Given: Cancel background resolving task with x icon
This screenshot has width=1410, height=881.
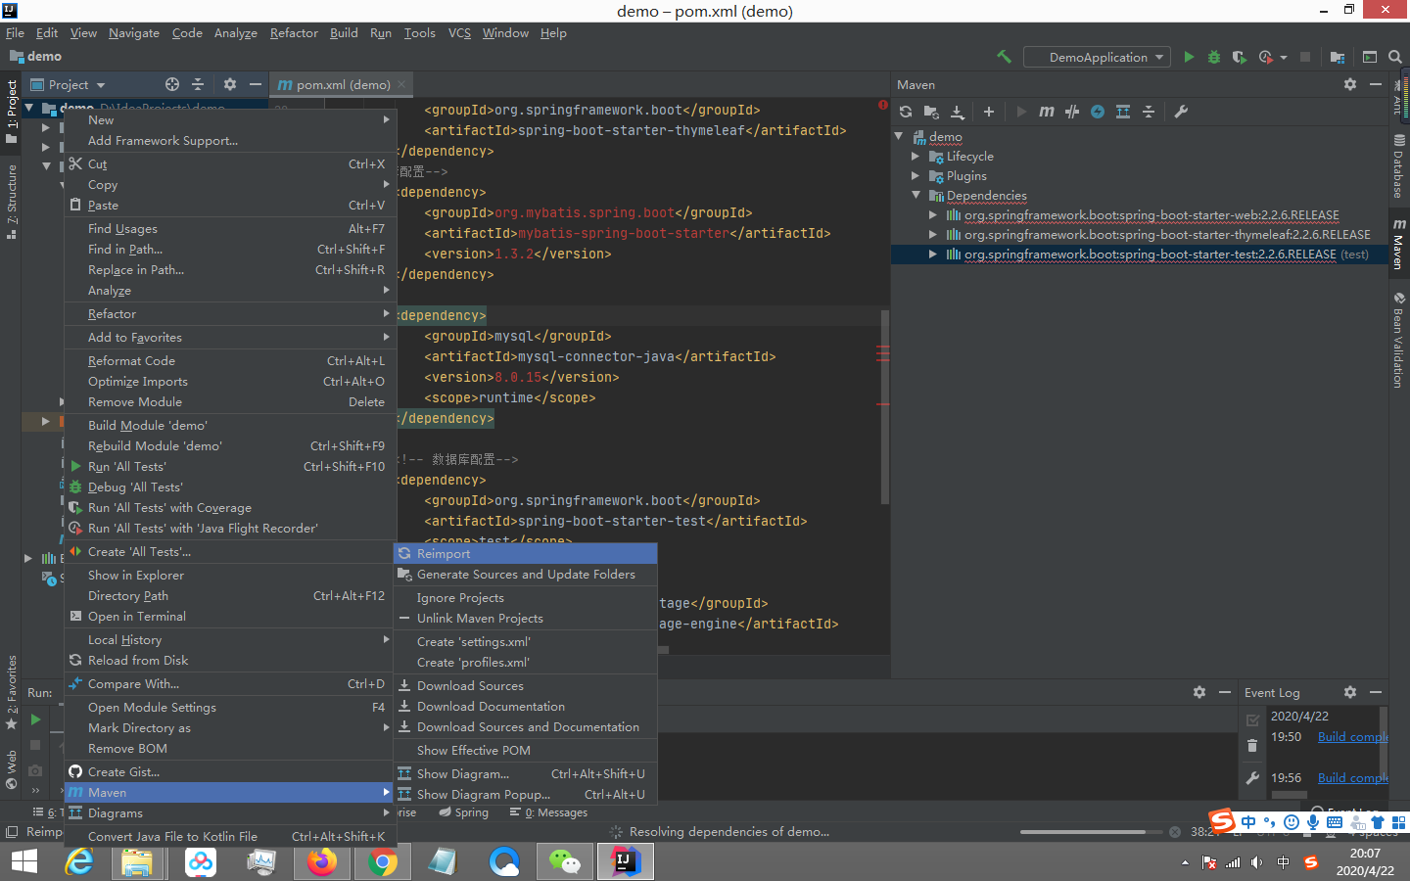Looking at the screenshot, I should click(1175, 832).
